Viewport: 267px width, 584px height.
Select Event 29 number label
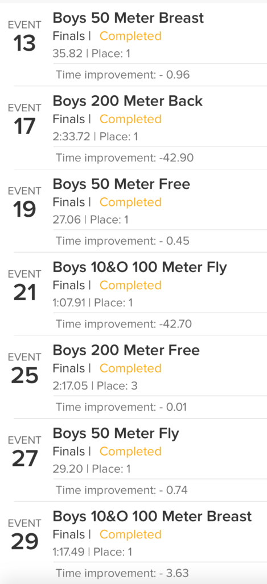point(24,542)
